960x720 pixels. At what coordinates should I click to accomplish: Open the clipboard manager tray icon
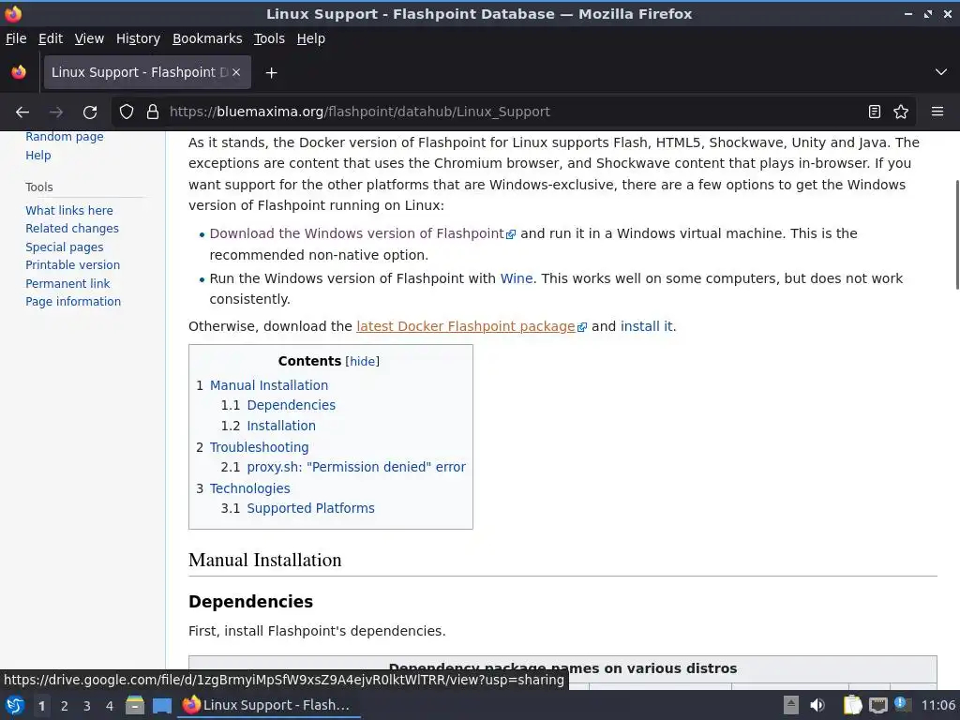tap(851, 705)
